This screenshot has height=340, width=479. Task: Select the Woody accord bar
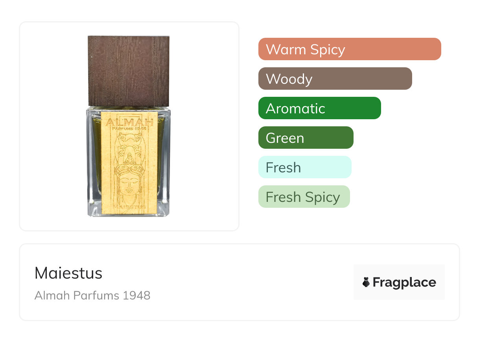pos(335,79)
